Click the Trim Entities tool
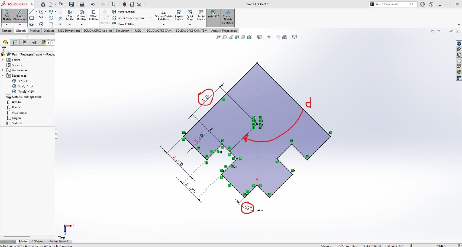The image size is (462, 247). pyautogui.click(x=70, y=15)
